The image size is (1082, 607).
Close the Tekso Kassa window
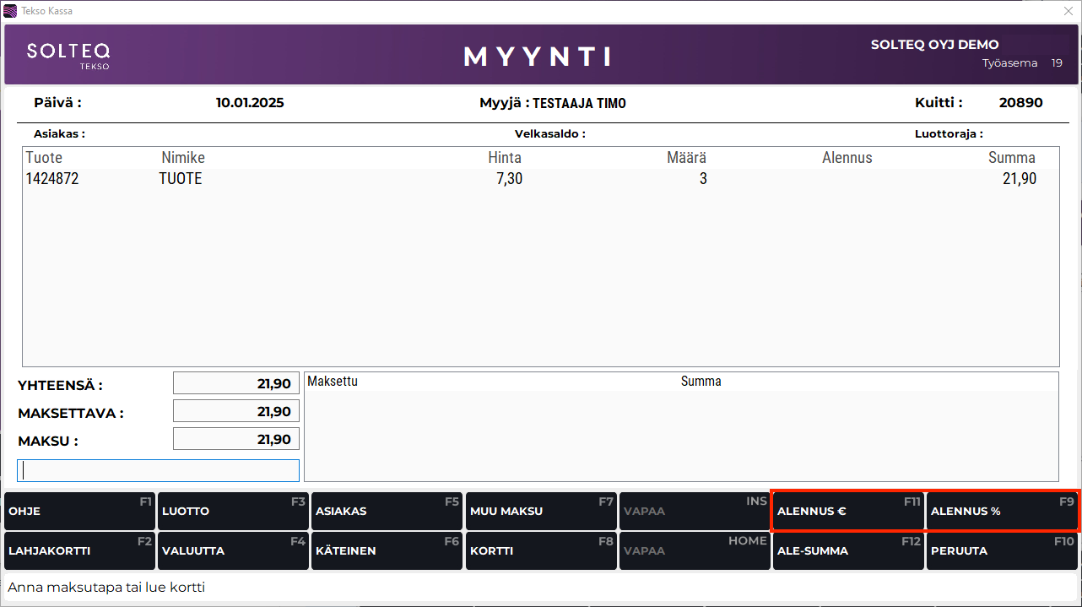[1068, 11]
